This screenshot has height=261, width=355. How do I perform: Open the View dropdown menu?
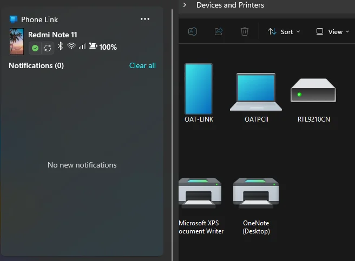[333, 32]
